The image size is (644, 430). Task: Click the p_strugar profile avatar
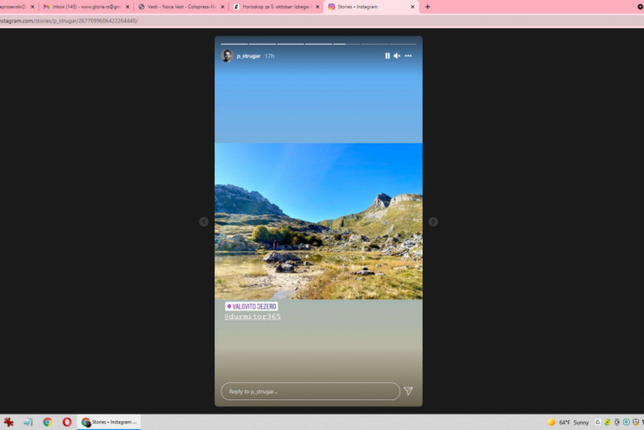click(227, 56)
